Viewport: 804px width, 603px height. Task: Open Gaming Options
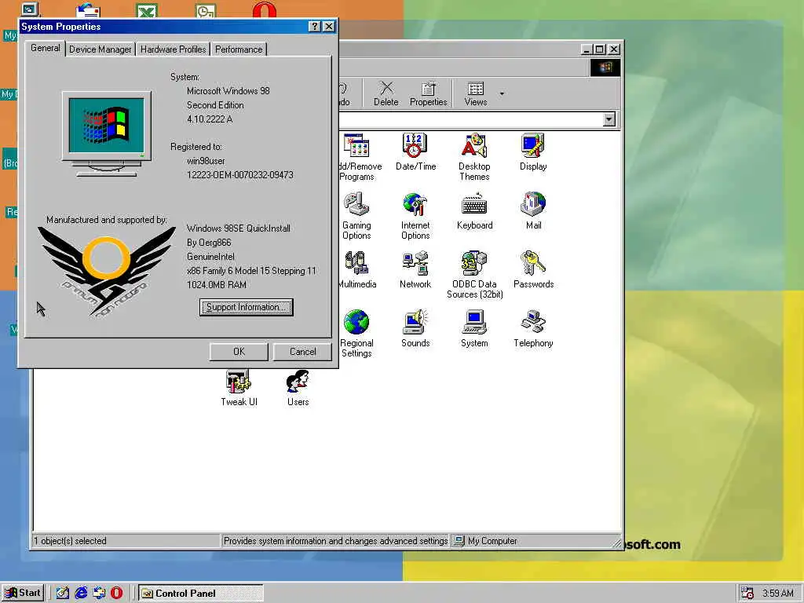click(x=356, y=216)
